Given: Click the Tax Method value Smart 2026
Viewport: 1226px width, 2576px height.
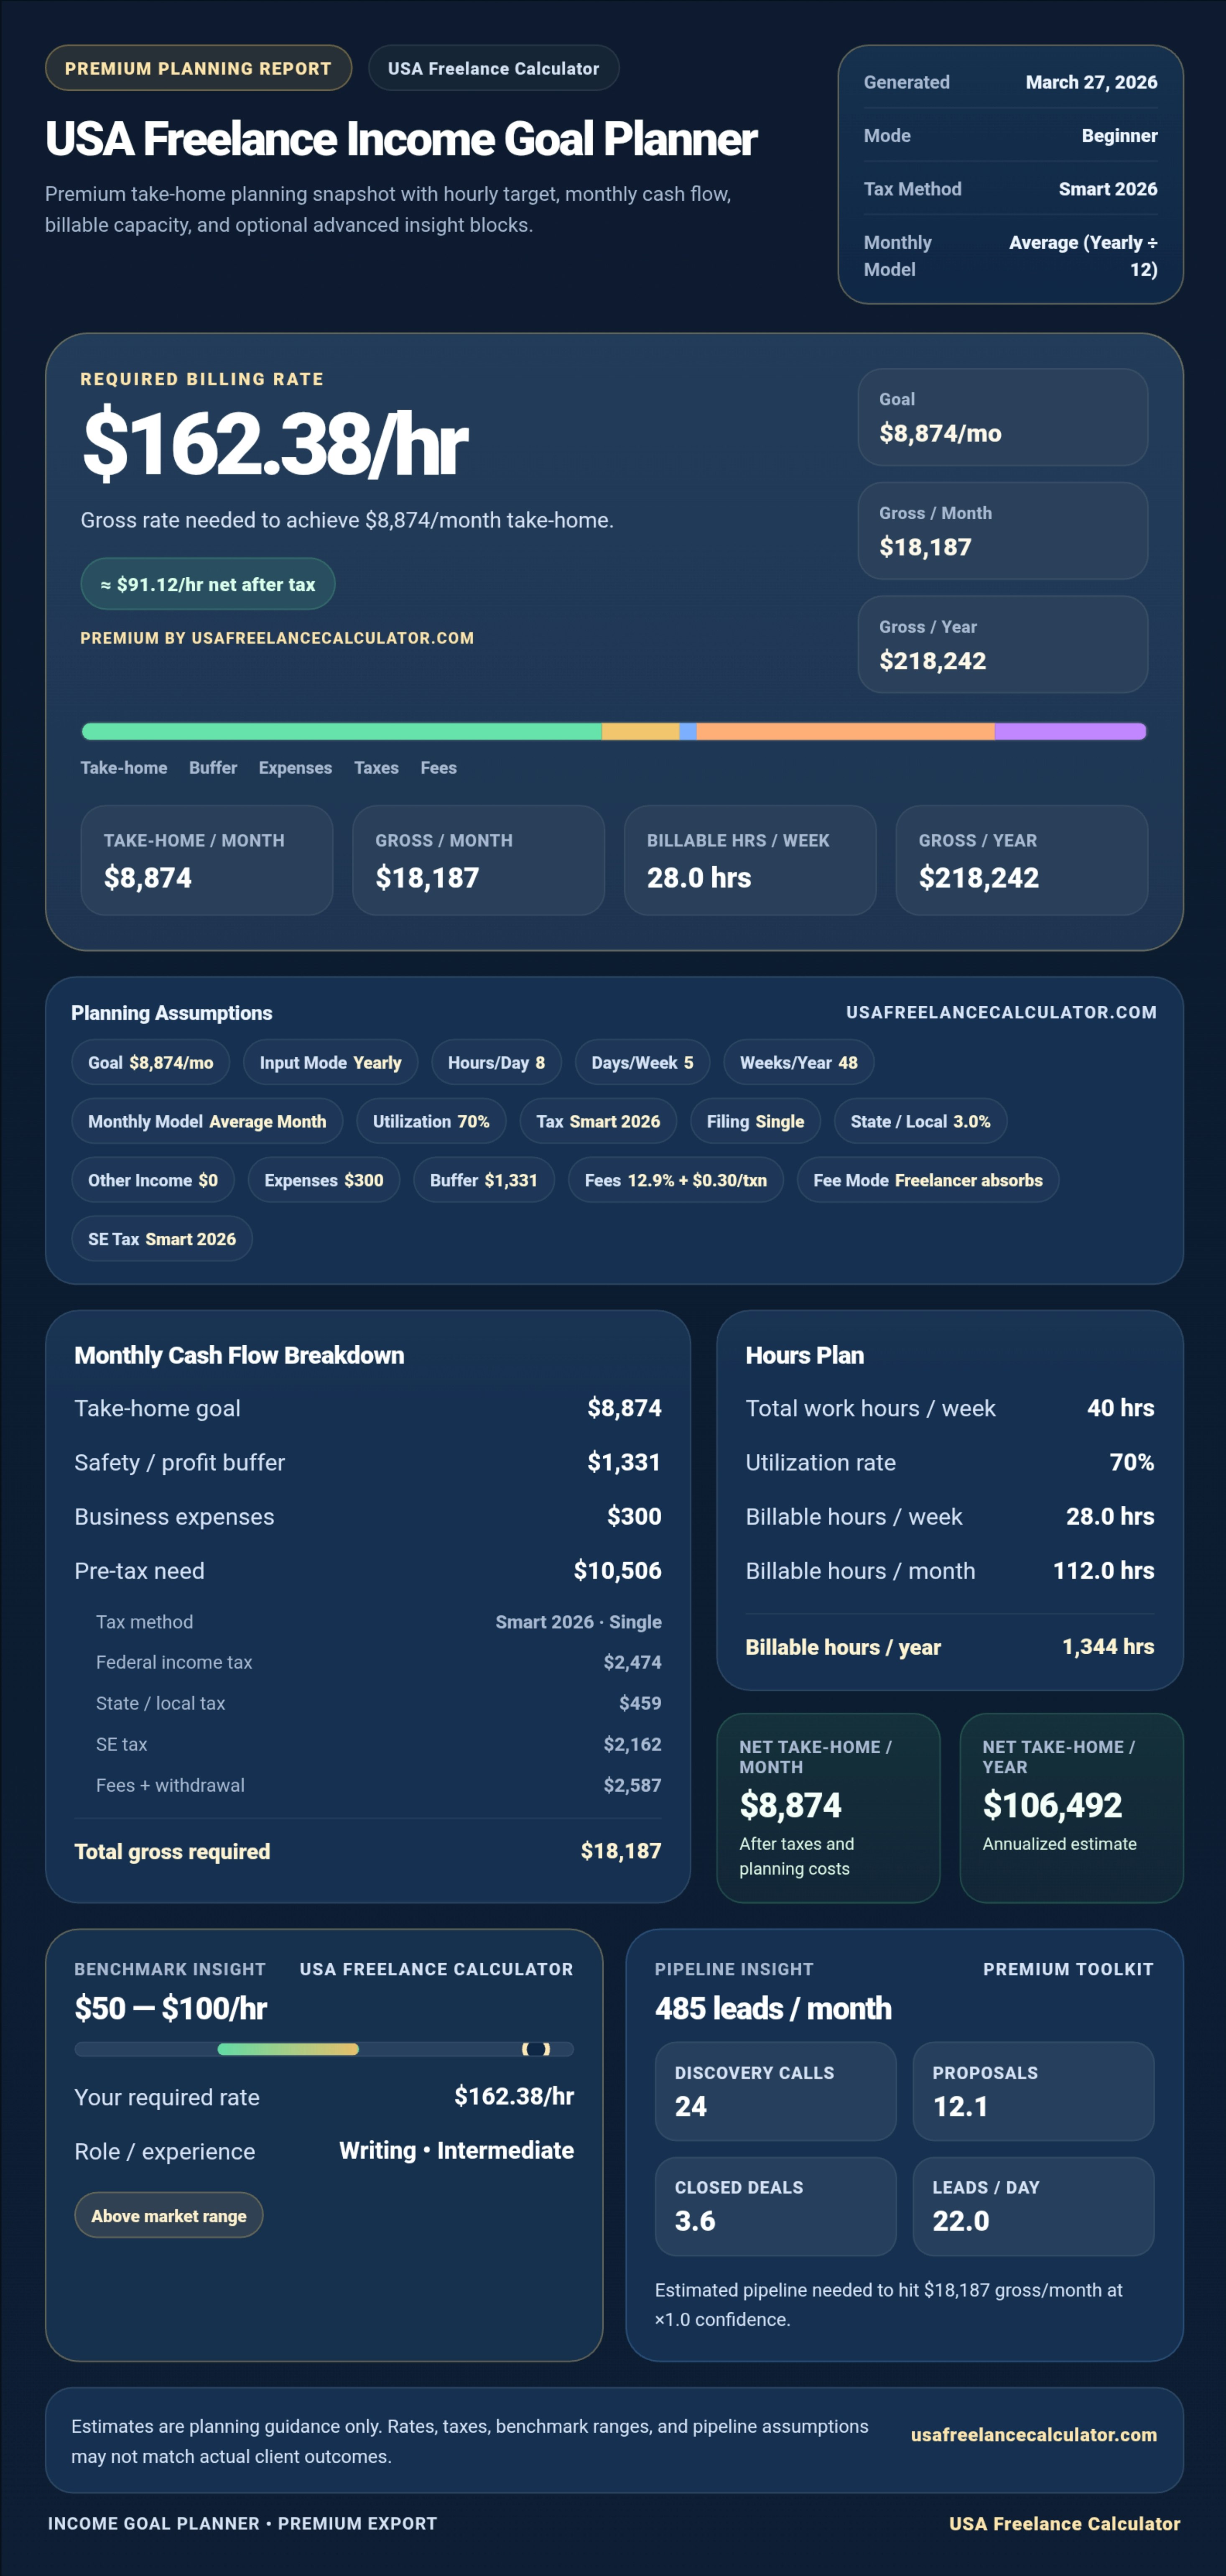Looking at the screenshot, I should click(x=1108, y=189).
